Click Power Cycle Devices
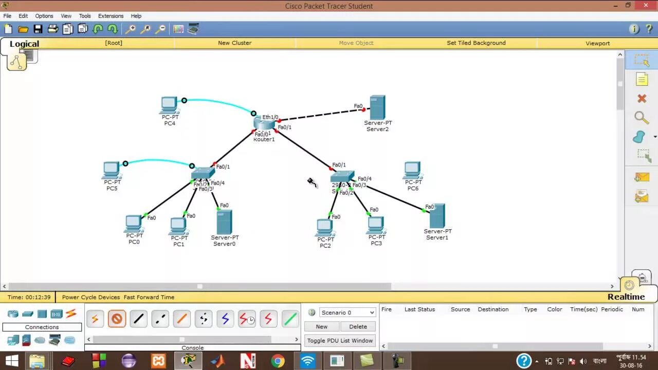The image size is (658, 370). [91, 297]
